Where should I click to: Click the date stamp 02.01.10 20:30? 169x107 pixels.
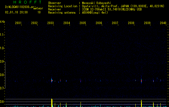click(x=16, y=12)
